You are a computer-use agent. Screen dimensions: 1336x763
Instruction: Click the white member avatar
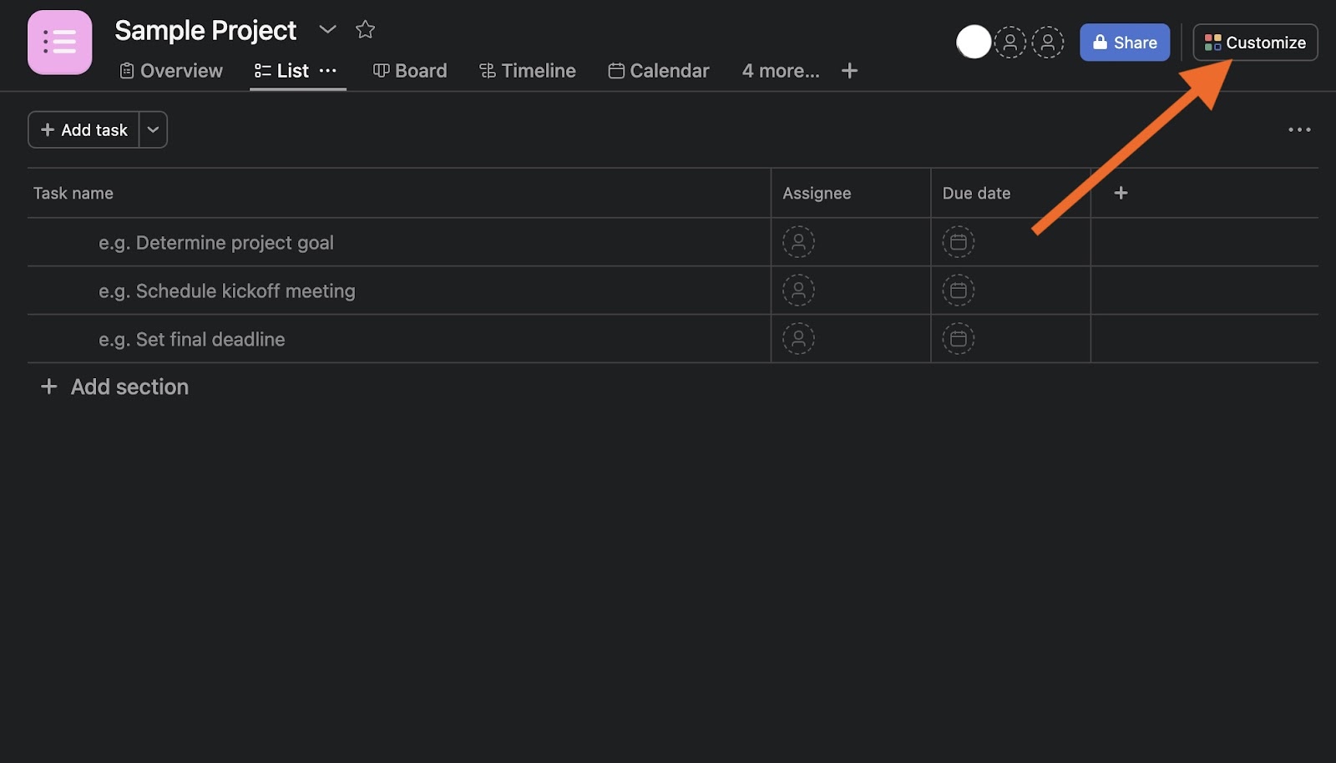(974, 42)
